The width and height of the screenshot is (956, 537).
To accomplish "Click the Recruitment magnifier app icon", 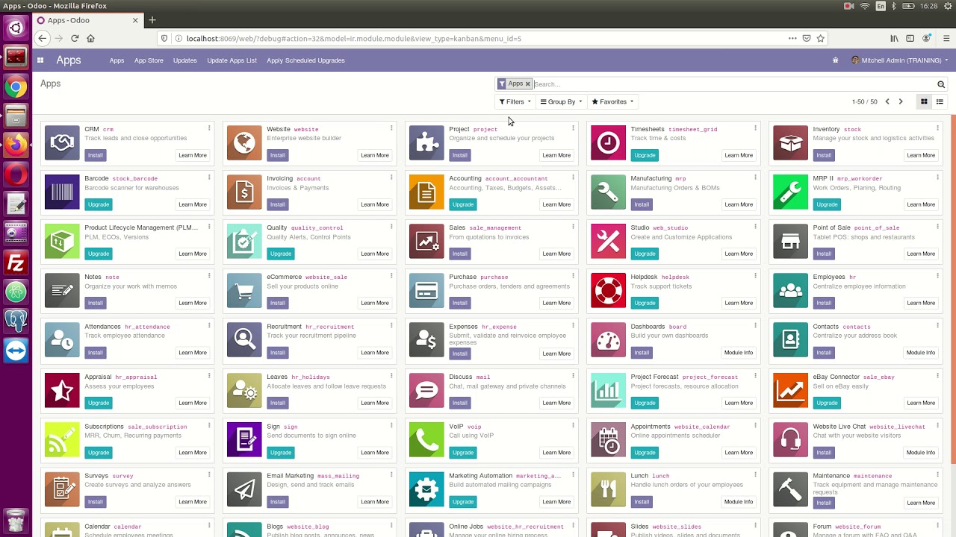I will 244,340.
